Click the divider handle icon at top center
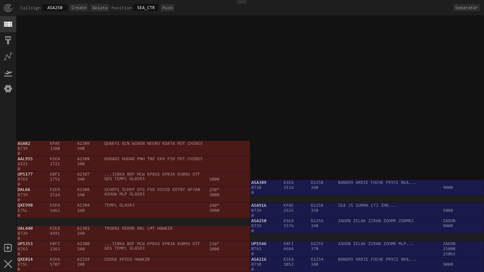 tap(242, 2)
